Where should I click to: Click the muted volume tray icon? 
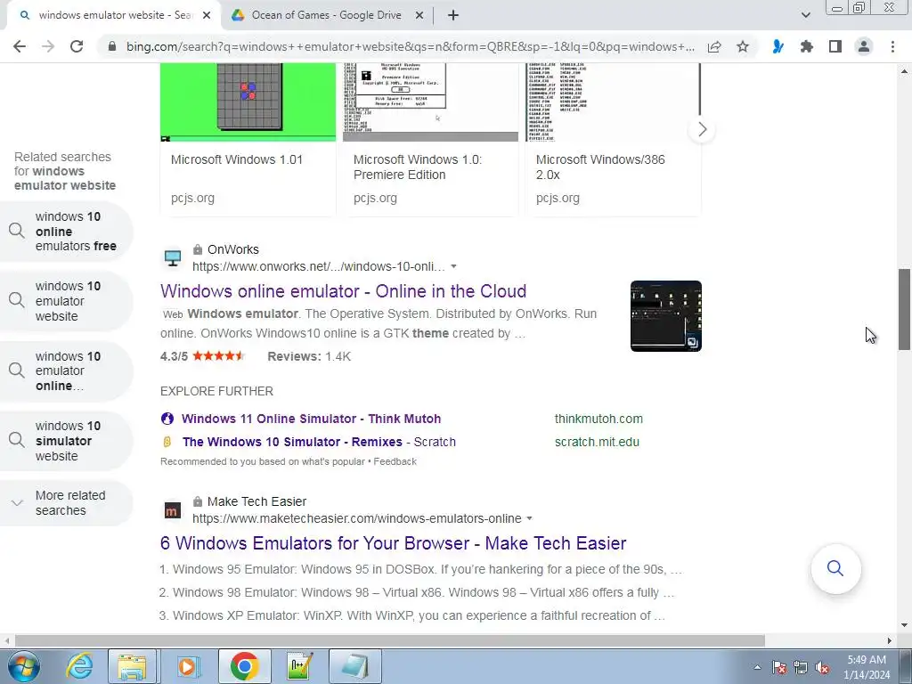822,667
